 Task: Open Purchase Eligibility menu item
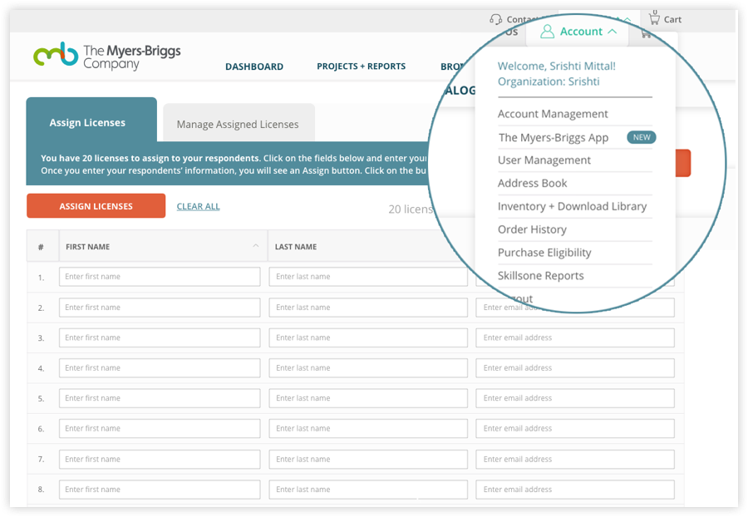544,253
